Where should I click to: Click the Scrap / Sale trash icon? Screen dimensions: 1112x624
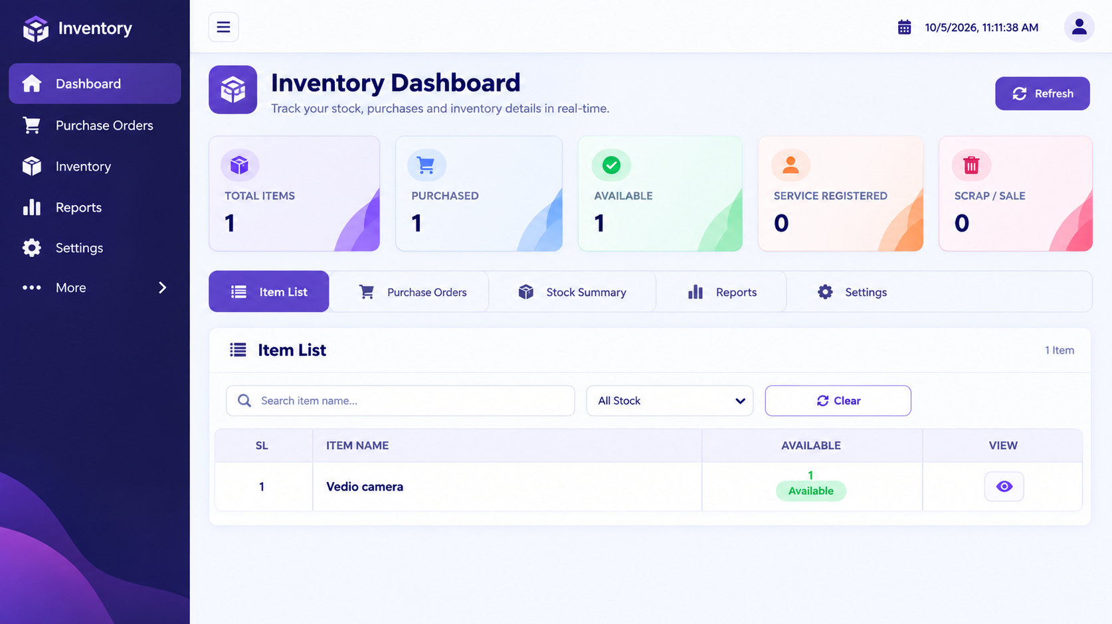pos(971,165)
